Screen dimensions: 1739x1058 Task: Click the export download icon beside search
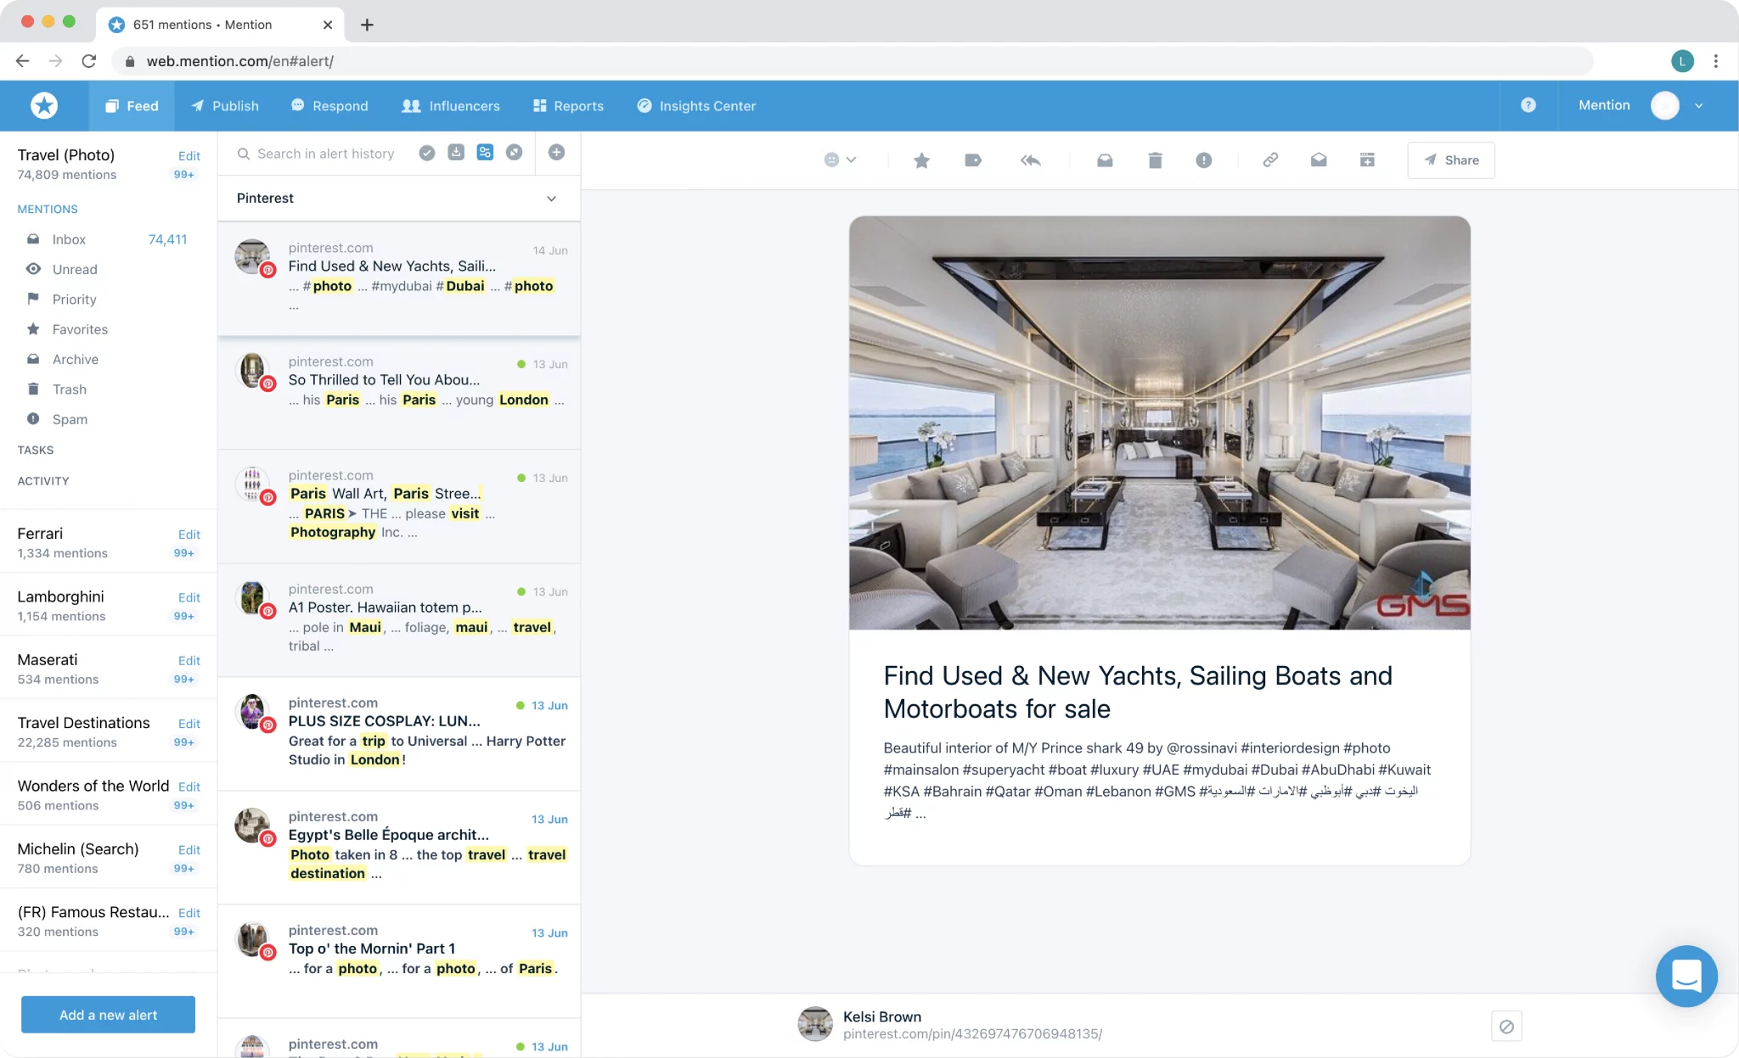456,153
